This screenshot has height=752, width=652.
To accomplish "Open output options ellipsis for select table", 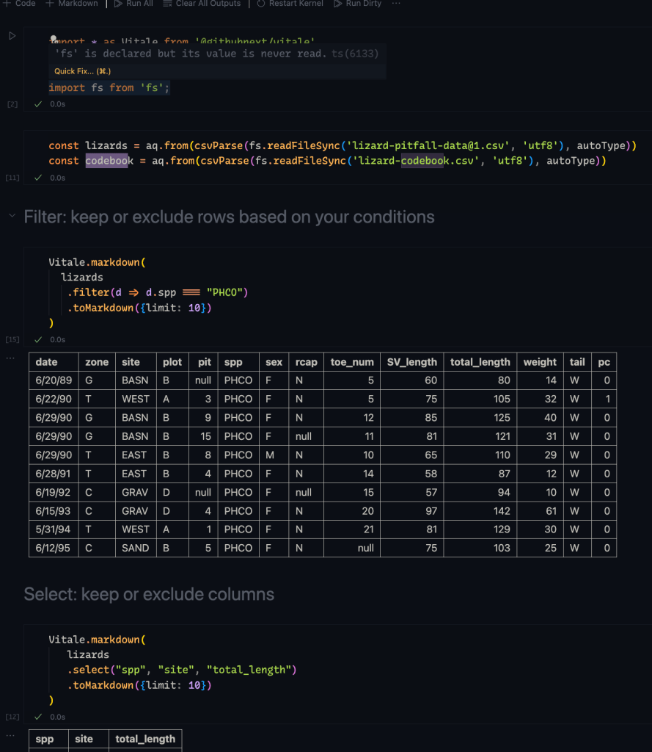I will pos(10,734).
